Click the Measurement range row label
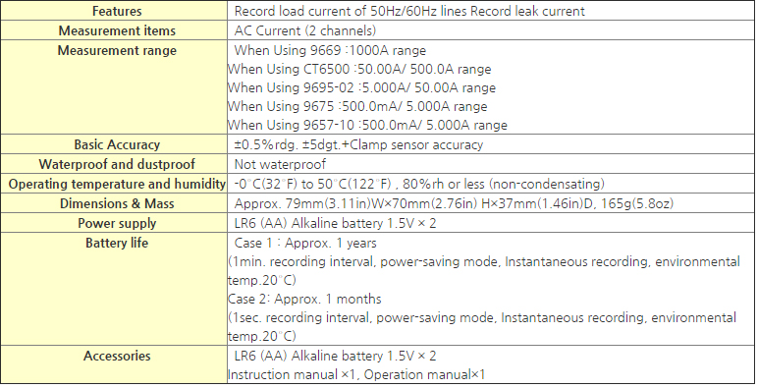This screenshot has height=388, width=758. (117, 51)
